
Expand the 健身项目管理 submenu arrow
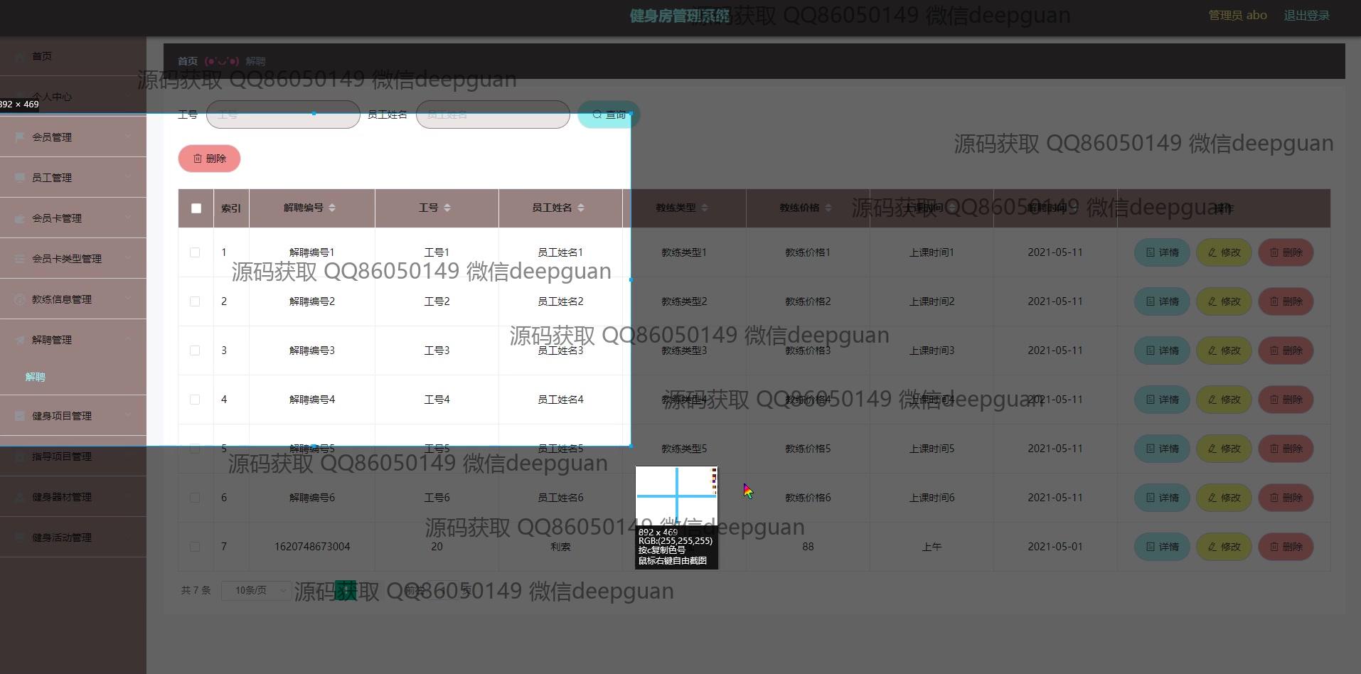(x=128, y=416)
